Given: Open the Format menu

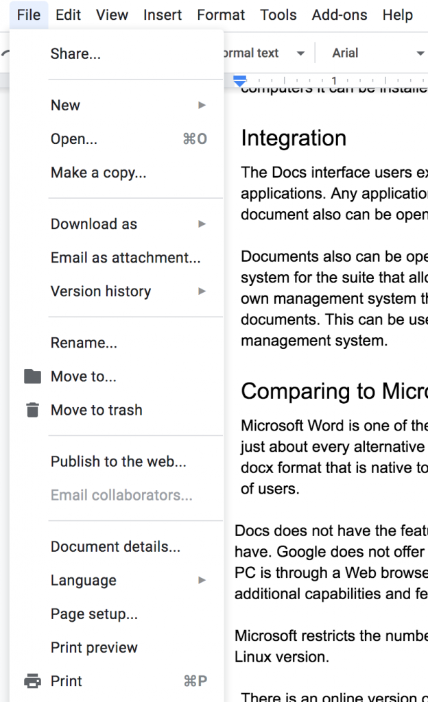Looking at the screenshot, I should coord(221,15).
